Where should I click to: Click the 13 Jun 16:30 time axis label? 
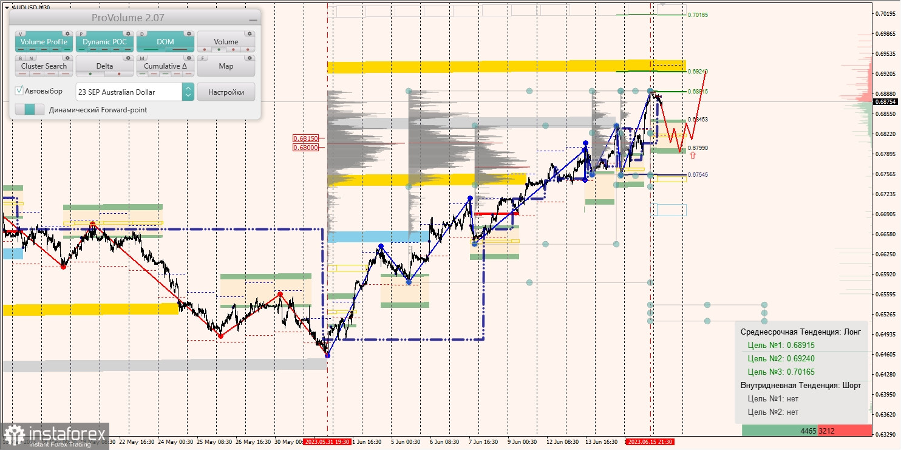[602, 441]
